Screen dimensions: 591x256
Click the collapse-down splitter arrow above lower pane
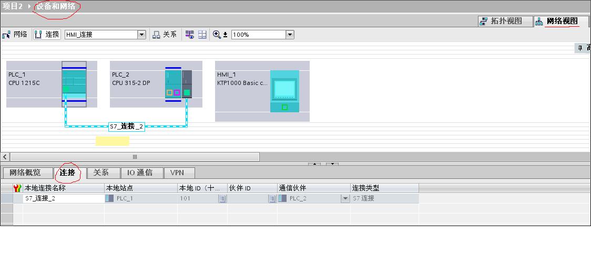332,164
